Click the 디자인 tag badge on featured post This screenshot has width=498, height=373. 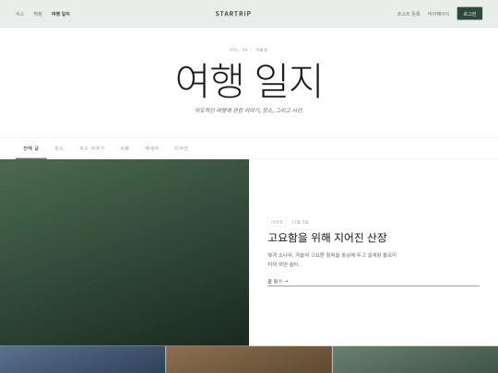pos(277,222)
